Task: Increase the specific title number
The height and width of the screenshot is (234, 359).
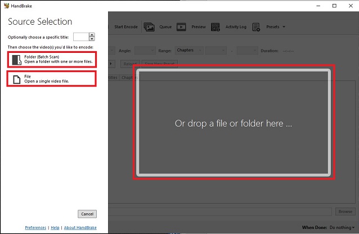Action: click(92, 35)
